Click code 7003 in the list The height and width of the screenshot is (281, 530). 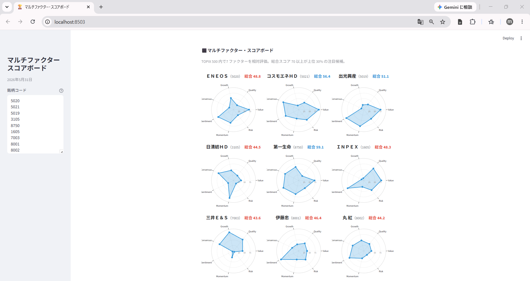pos(15,138)
